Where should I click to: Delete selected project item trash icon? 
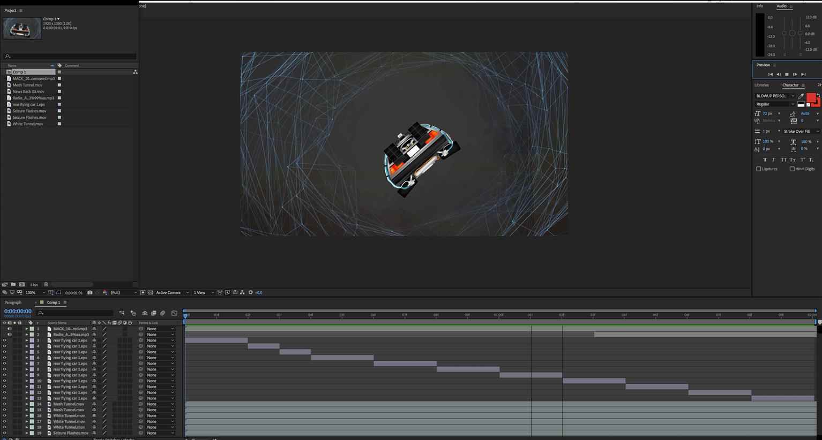pos(46,284)
